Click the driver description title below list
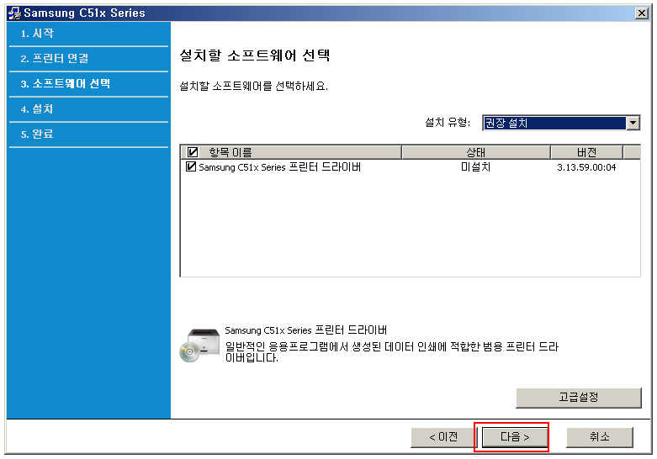Image resolution: width=657 pixels, height=459 pixels. point(306,330)
